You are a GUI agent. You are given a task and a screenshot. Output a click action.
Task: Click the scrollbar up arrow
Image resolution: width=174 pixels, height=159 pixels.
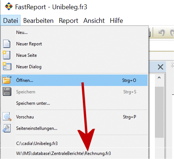tap(159, 78)
